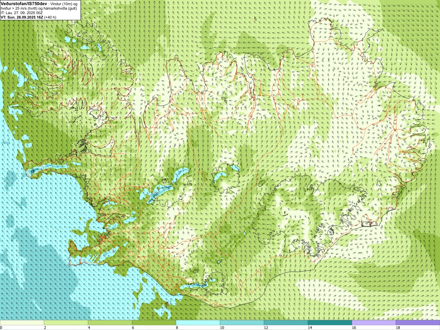Screen dimensions: 440x330
Task: Click the 'VT: Sun. 28.09.2025 16Z' valid time
Action: (22, 17)
